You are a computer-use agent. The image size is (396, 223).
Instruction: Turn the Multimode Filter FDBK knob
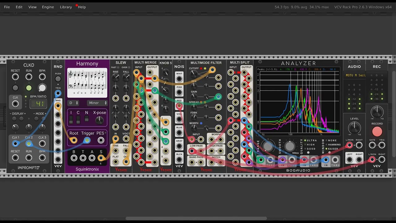194,117
